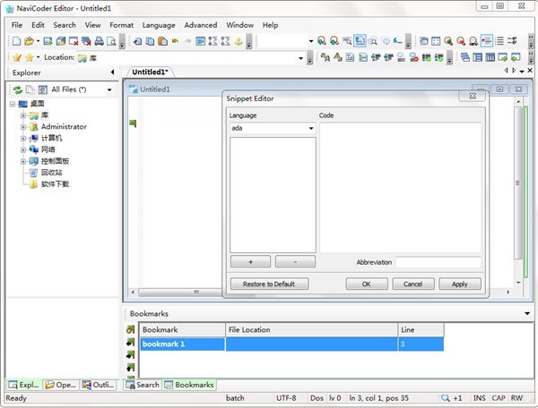Screen dimensions: 538x408
Task: Click the zoom +1 indicator in status bar
Action: [x=453, y=398]
